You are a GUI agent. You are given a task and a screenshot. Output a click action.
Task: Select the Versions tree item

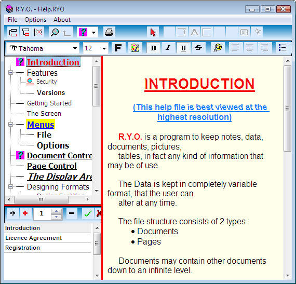(x=51, y=92)
